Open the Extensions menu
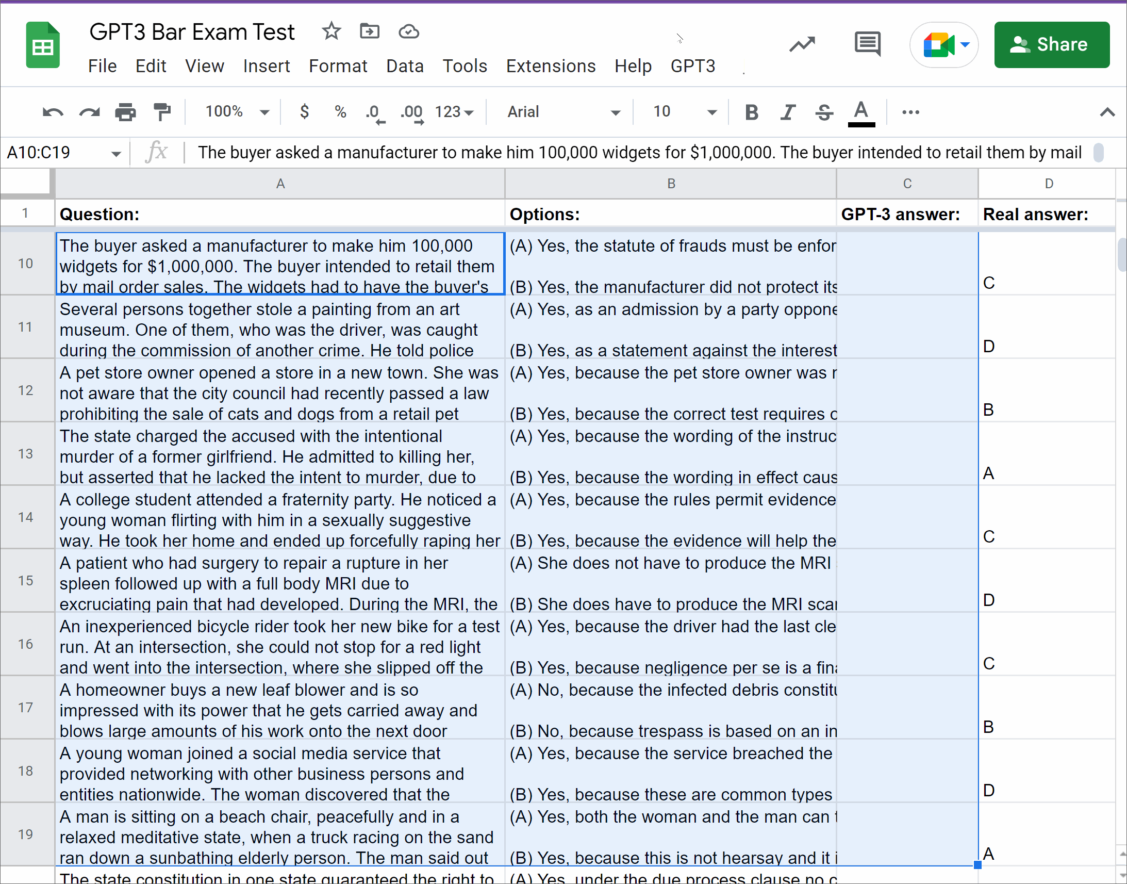Screen dimensions: 1127x884 551,66
